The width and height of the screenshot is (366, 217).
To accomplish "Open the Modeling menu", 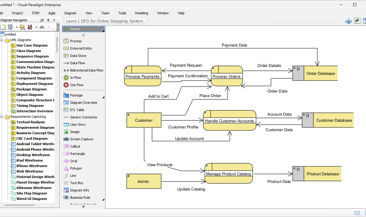I will 142,13.
